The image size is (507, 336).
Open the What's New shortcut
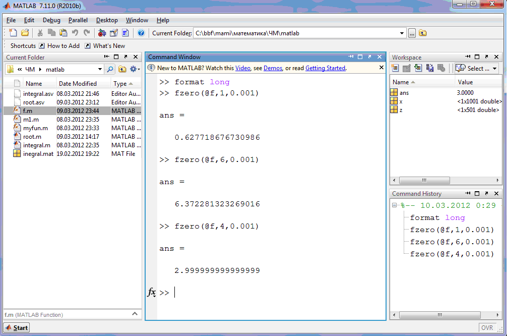pos(105,45)
